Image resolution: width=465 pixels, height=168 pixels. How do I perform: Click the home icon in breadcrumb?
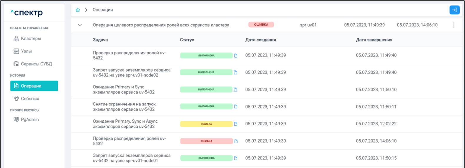[78, 10]
